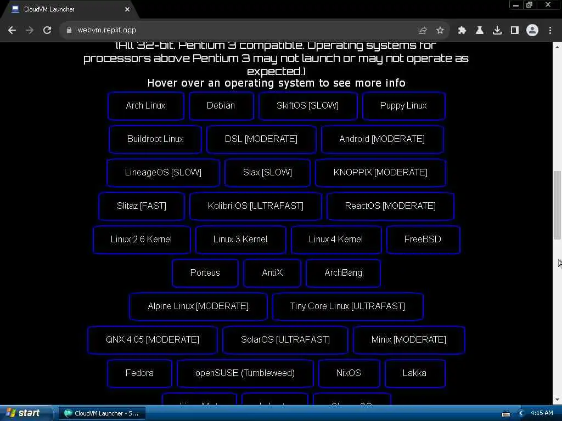This screenshot has height=421, width=562.
Task: Launch Lakka
Action: pos(415,373)
